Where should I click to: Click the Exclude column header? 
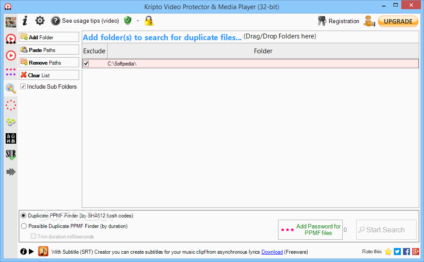[x=94, y=51]
